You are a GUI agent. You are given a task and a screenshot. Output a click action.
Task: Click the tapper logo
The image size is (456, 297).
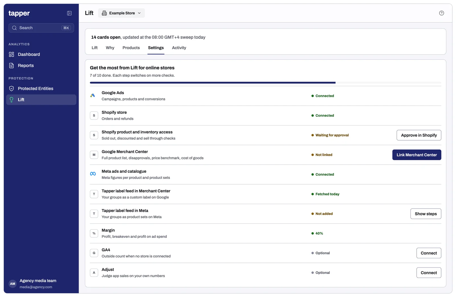coord(19,13)
